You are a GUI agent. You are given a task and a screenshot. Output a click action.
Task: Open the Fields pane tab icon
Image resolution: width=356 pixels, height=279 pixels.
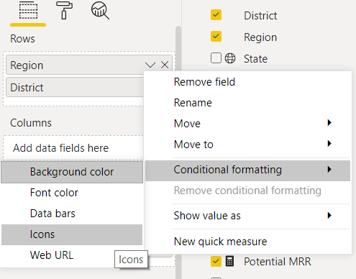[x=28, y=10]
